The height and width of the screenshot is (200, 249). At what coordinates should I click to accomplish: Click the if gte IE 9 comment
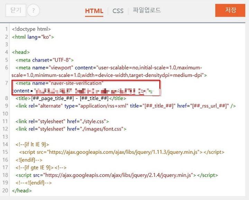[41, 167]
